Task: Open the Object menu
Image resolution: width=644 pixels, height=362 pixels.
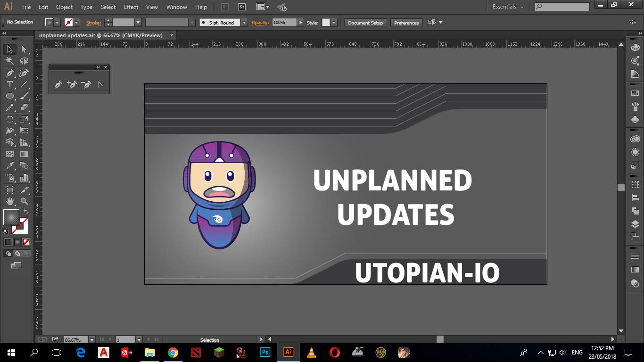Action: click(64, 7)
